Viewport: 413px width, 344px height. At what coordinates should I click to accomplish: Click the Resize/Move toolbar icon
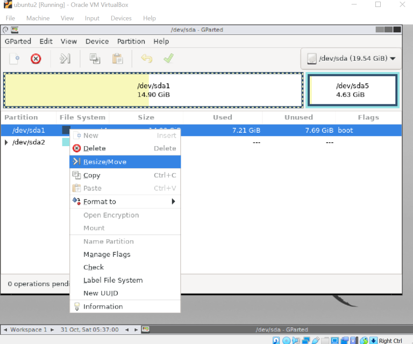[x=65, y=59]
